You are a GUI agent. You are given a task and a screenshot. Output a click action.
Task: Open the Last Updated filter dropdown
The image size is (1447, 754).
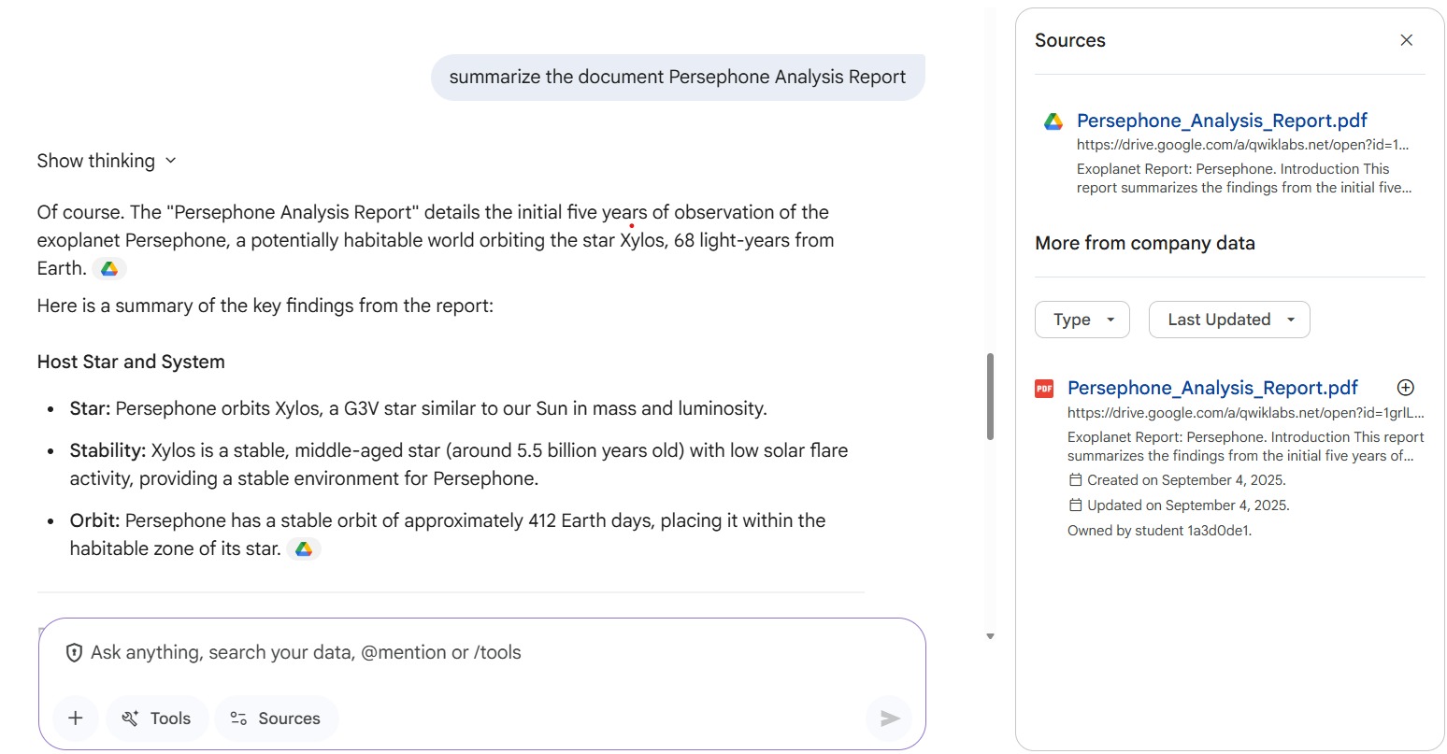[1228, 320]
